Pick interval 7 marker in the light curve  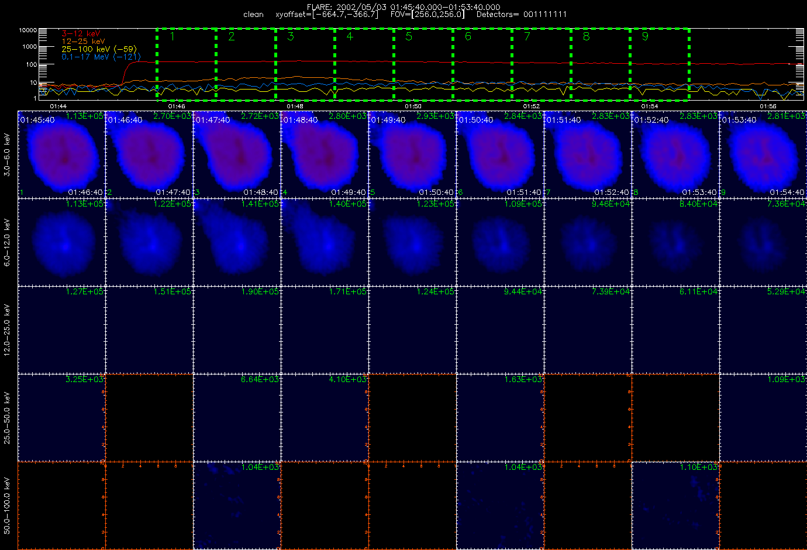pos(527,36)
